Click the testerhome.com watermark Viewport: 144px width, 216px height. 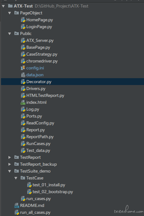tap(129, 210)
